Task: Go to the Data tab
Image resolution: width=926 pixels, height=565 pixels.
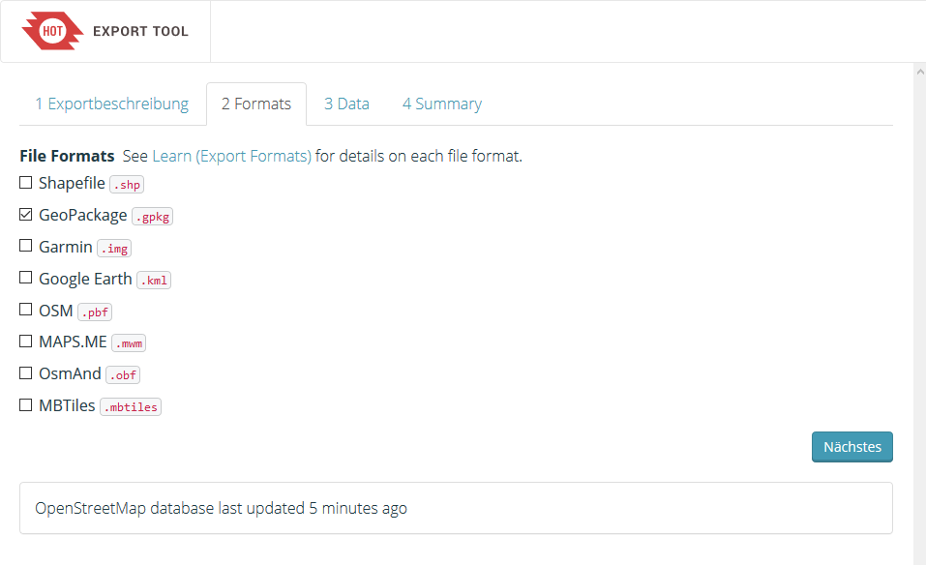Action: pos(346,104)
